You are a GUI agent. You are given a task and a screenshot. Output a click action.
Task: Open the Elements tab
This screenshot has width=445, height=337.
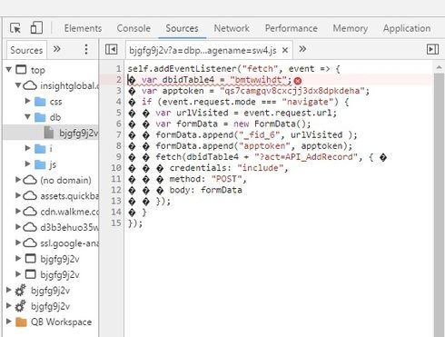[x=83, y=28]
